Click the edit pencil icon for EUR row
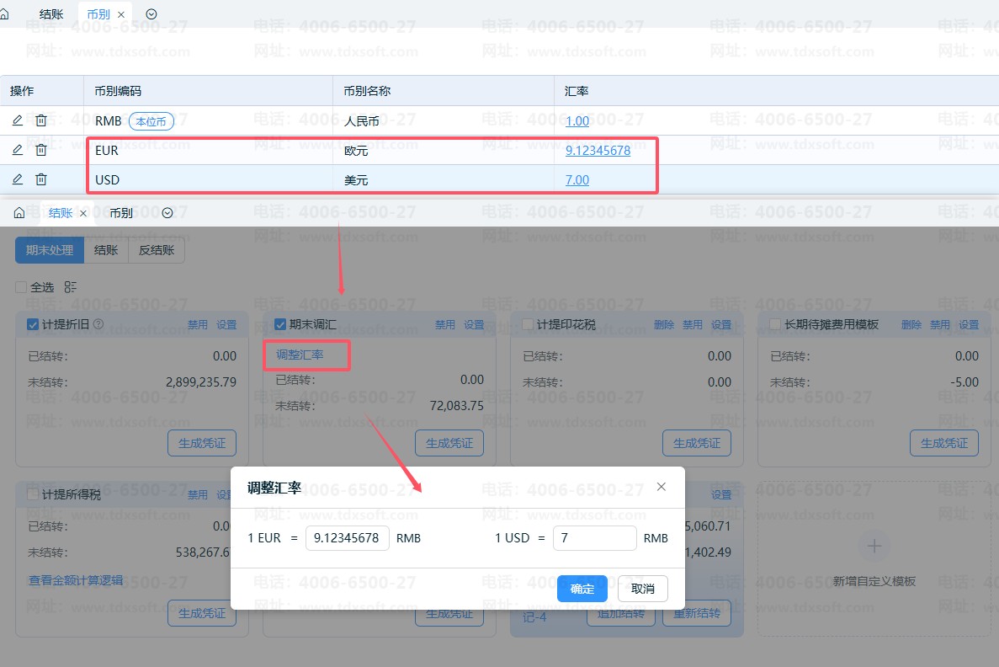 pos(18,150)
